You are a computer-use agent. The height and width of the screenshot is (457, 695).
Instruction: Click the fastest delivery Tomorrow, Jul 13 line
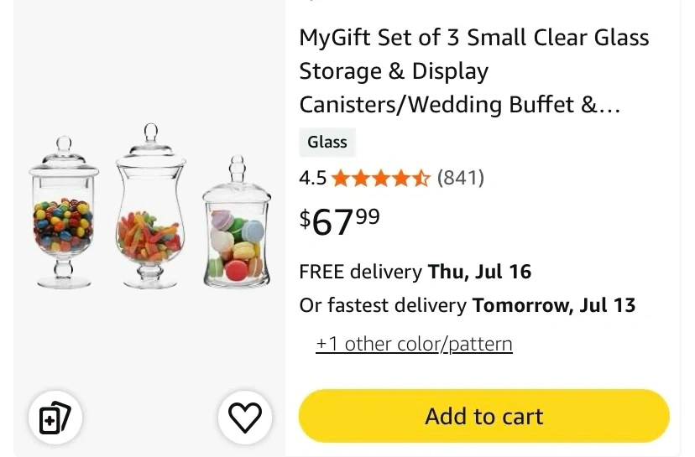468,305
